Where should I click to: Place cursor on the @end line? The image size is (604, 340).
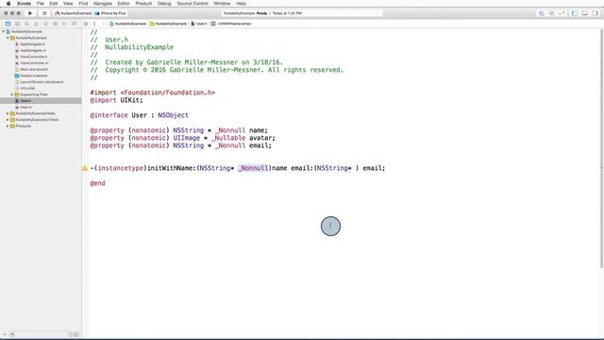pyautogui.click(x=97, y=183)
